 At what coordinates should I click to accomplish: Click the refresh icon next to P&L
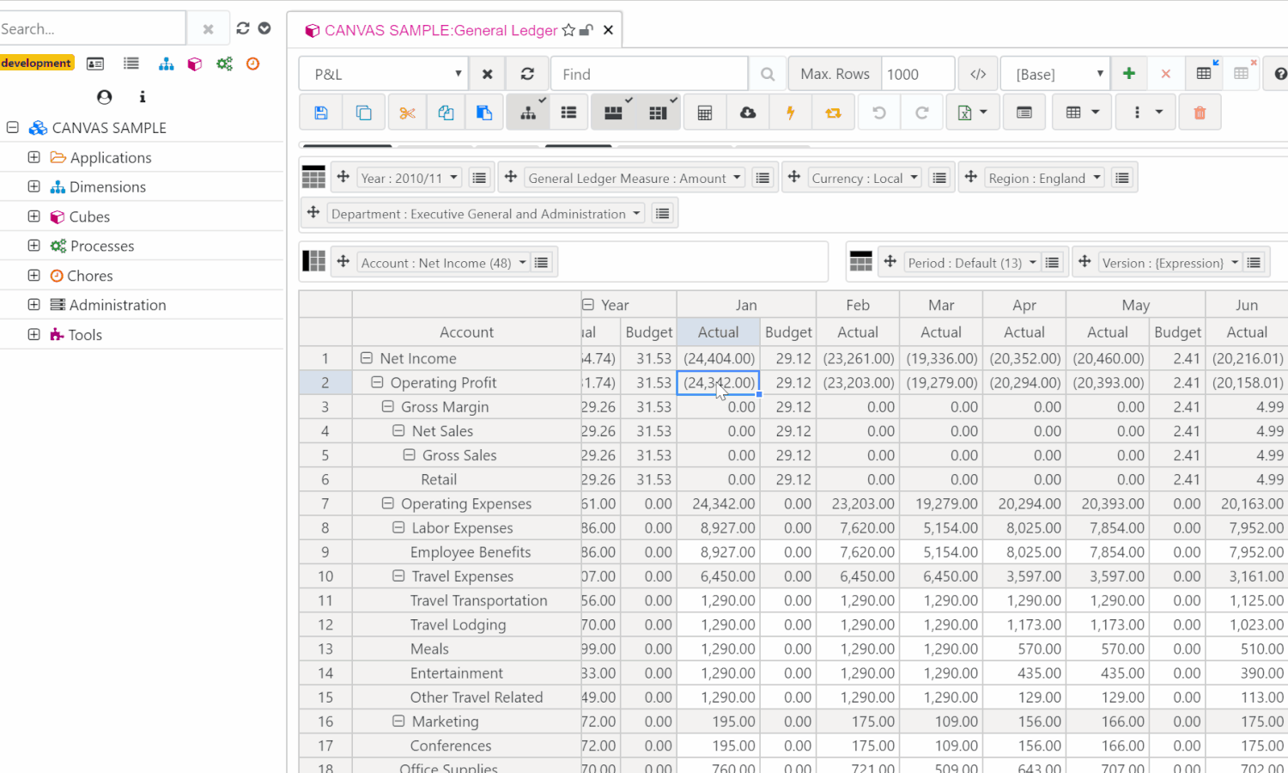click(527, 74)
